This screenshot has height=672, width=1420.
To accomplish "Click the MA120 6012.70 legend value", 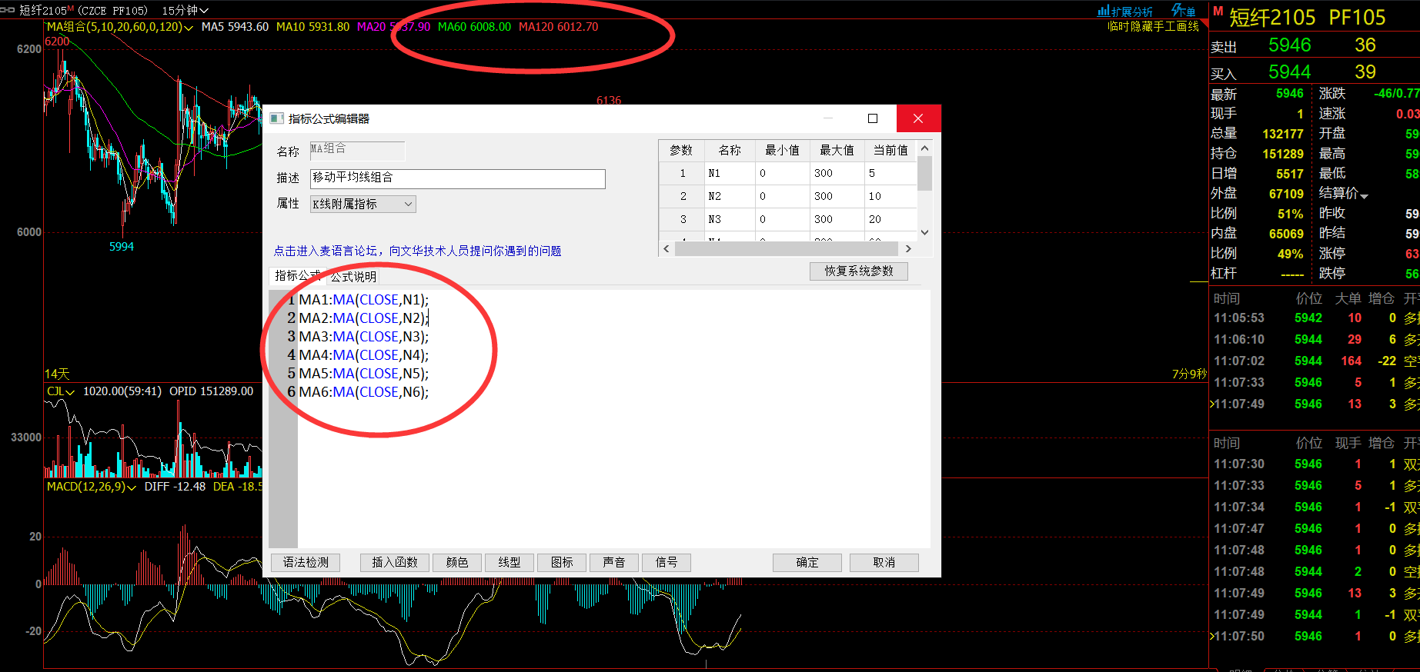I will [x=558, y=27].
